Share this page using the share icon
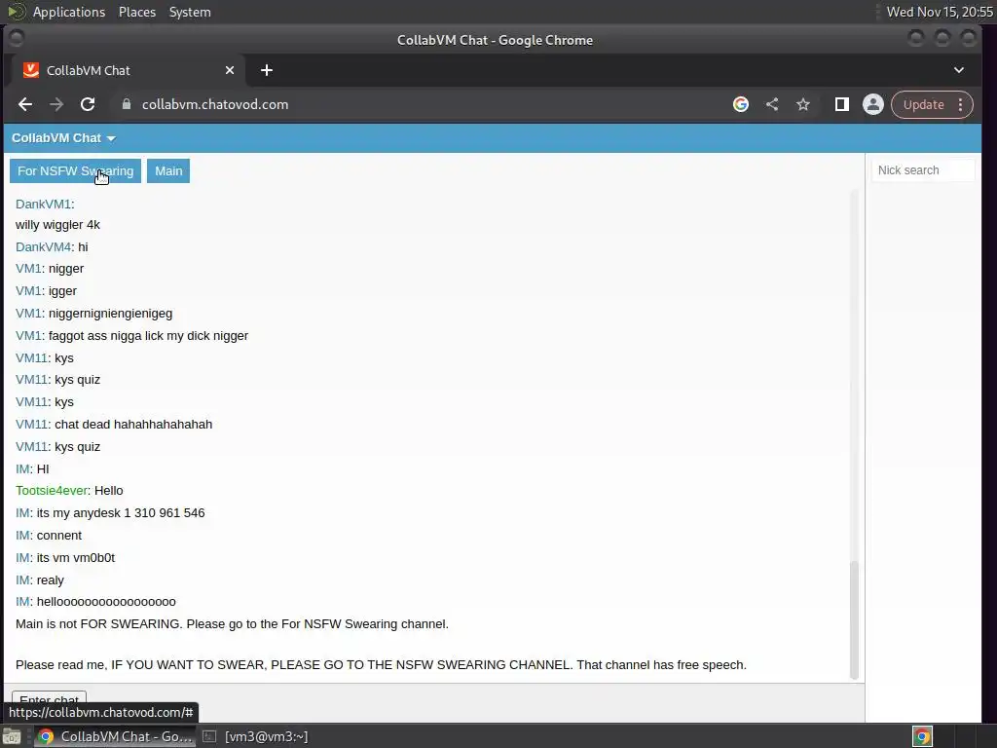Image resolution: width=997 pixels, height=748 pixels. coord(772,104)
